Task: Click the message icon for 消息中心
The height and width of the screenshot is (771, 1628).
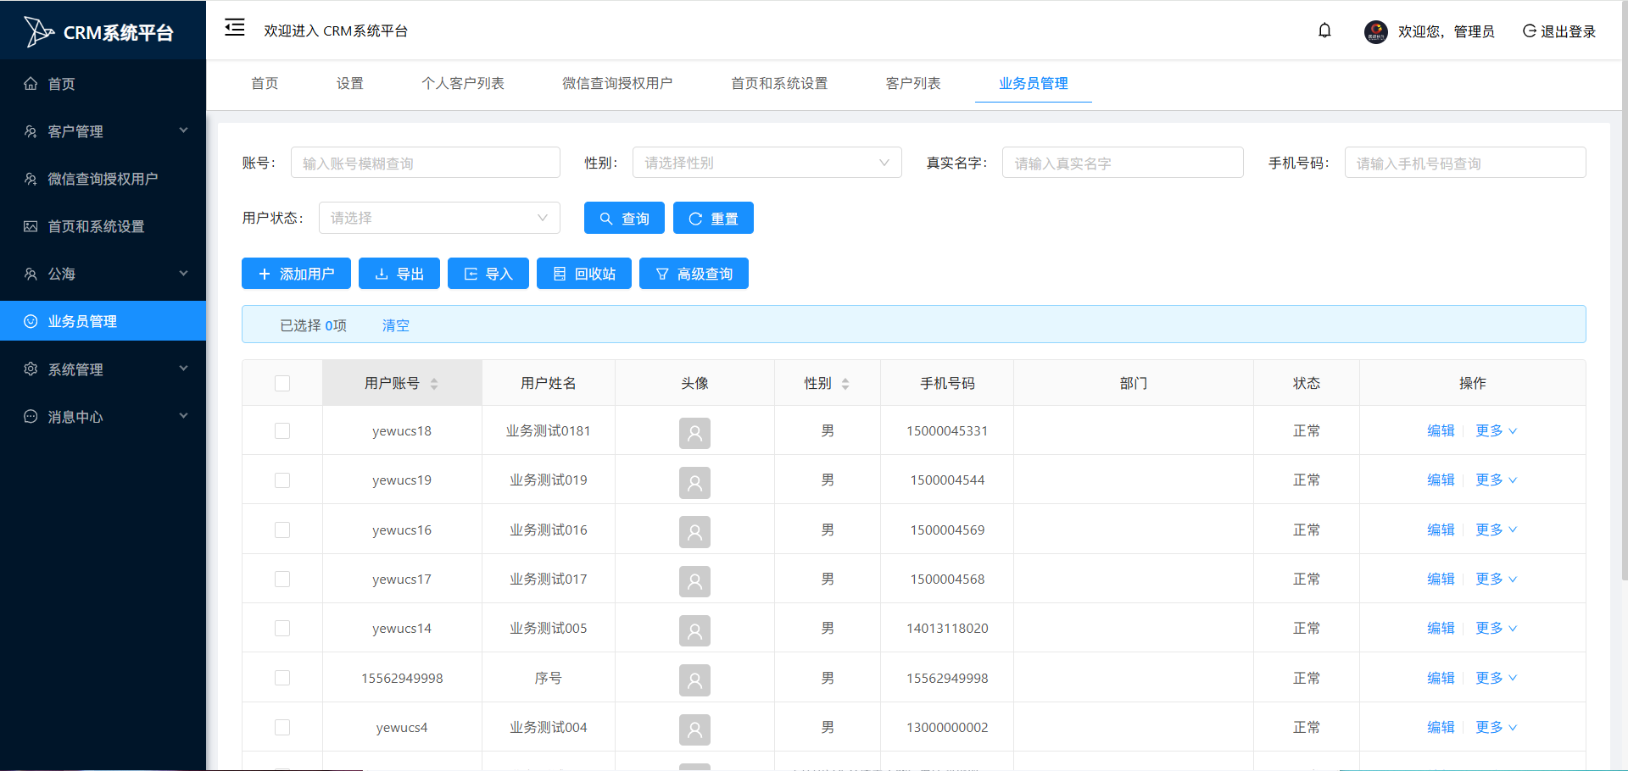Action: 31,416
